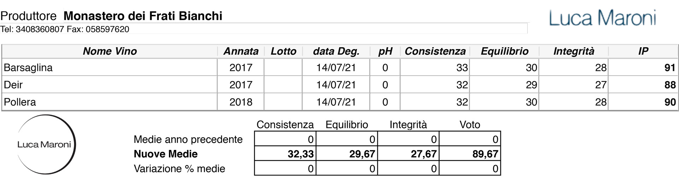The image size is (679, 188).
Task: Click the producer name Monastero dei Frati Bianchi
Action: point(143,16)
